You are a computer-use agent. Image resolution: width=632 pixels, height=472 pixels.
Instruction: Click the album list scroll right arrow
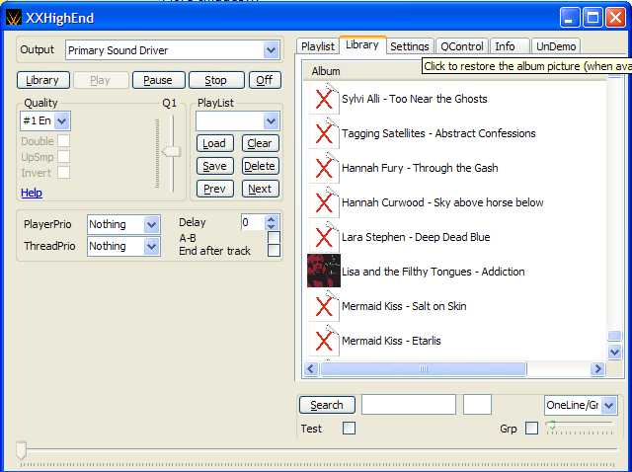[597, 369]
